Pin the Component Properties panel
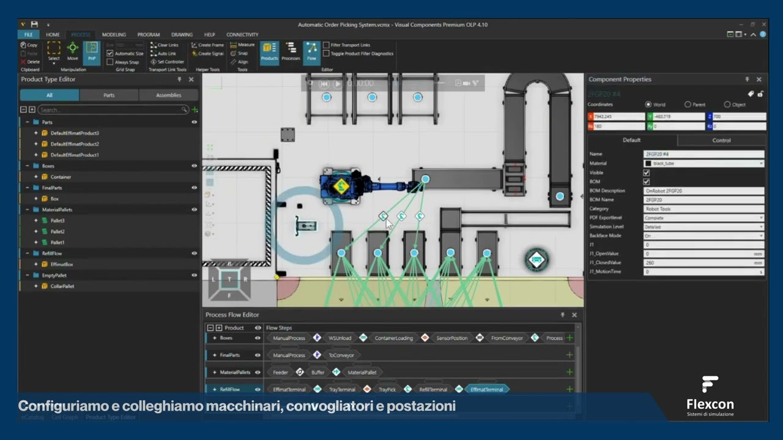This screenshot has width=783, height=440. pyautogui.click(x=747, y=79)
